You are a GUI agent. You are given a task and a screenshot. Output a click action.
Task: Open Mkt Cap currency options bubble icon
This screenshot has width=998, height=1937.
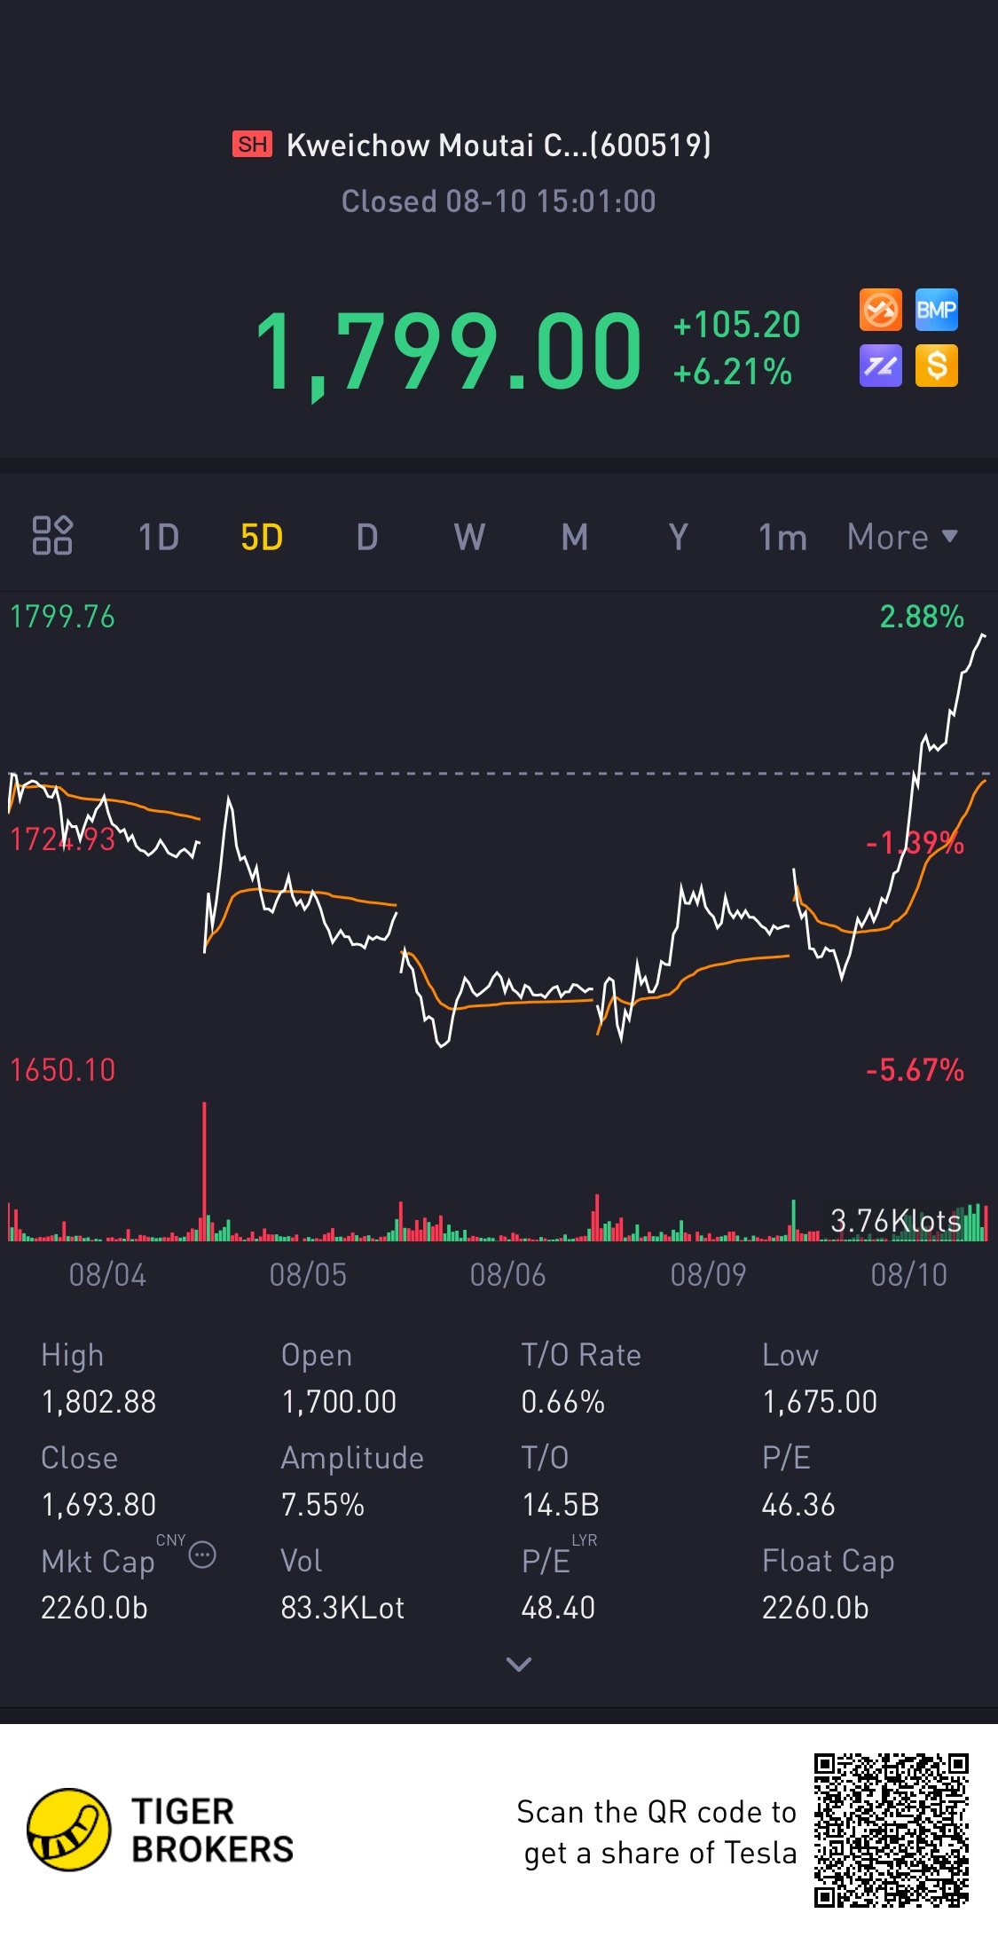pos(202,1555)
